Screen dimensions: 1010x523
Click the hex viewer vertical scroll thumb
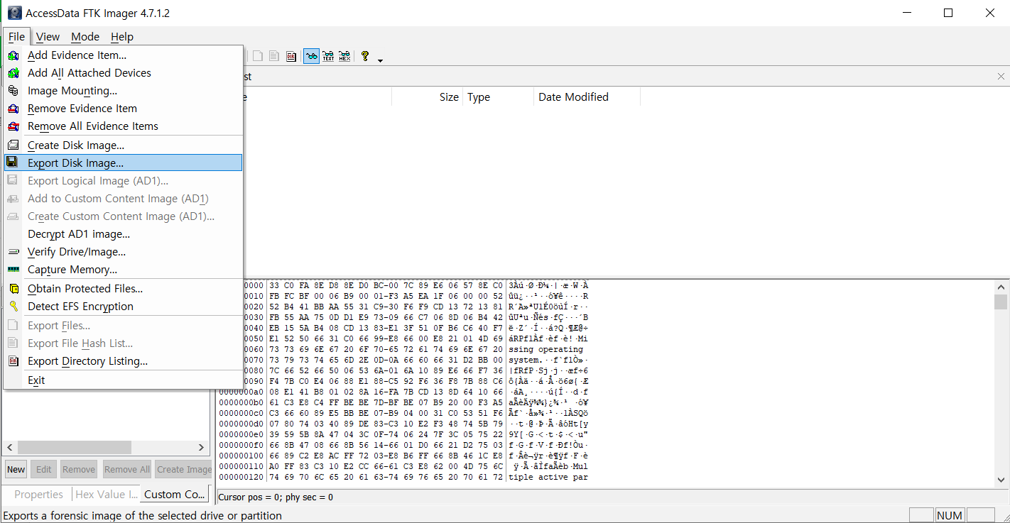1001,302
